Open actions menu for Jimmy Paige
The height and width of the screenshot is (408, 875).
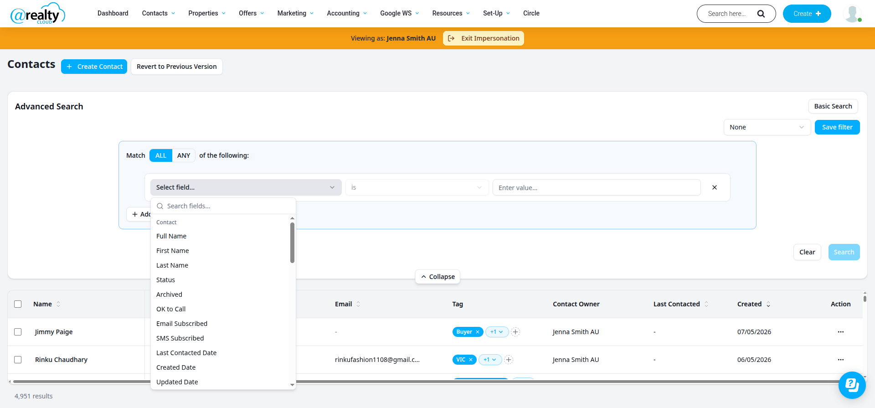coord(840,332)
